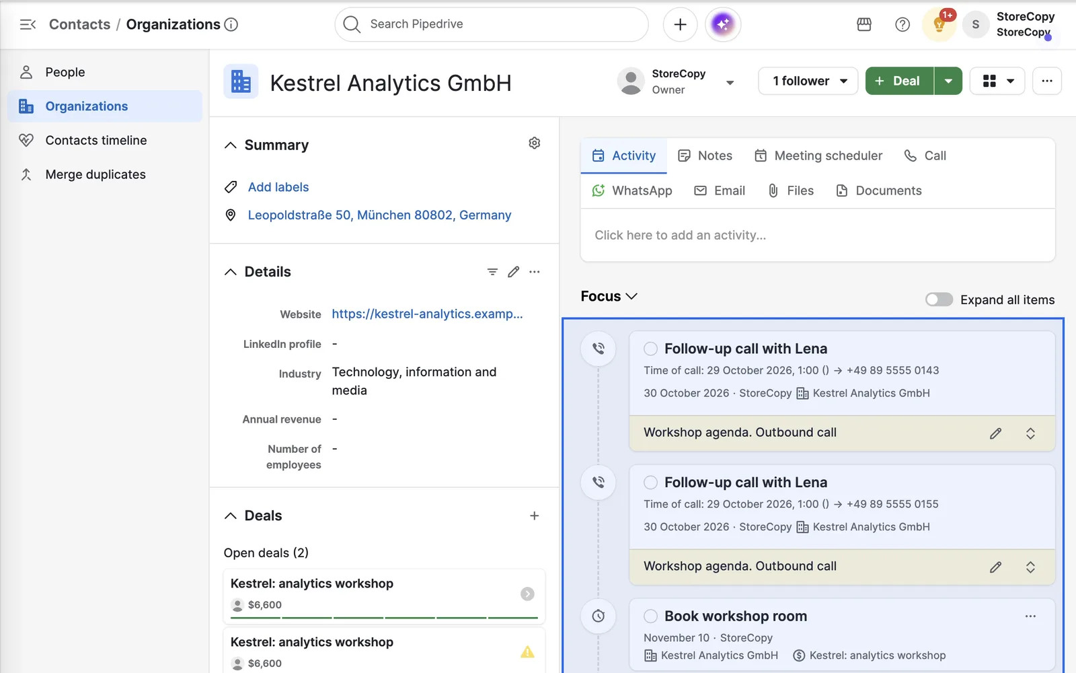This screenshot has height=673, width=1076.
Task: Open the sales assistant lightbulb notifications
Action: pos(939,25)
